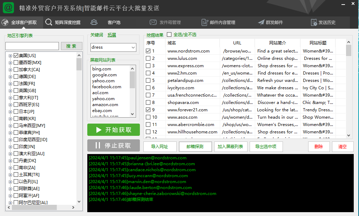Click the 邮箱探测 button

195,147
